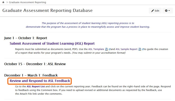Click the external-link icon after ASL Sample Report
Viewport: 175px width, 101px height.
click(x=143, y=49)
